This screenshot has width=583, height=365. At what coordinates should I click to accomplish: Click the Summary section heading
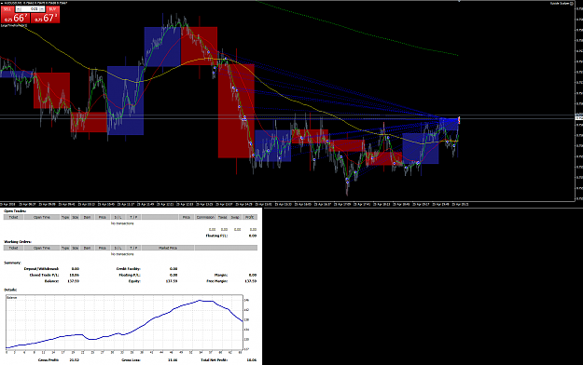[12, 263]
